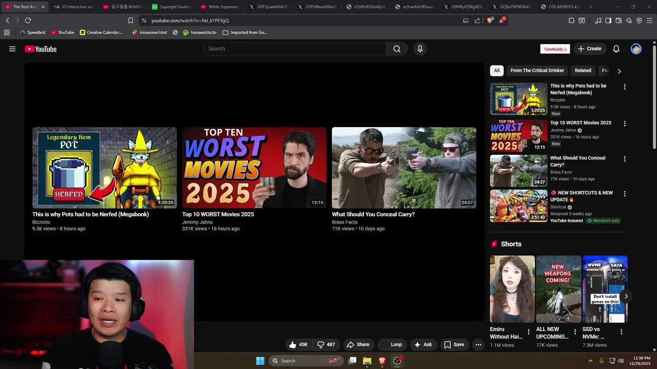Select the All filter chip
This screenshot has width=657, height=369.
[x=497, y=71]
